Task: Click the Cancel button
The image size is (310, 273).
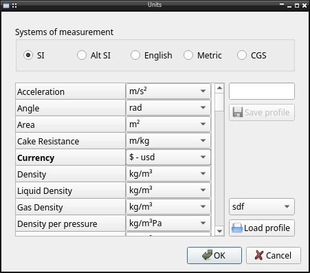Action: point(274,255)
